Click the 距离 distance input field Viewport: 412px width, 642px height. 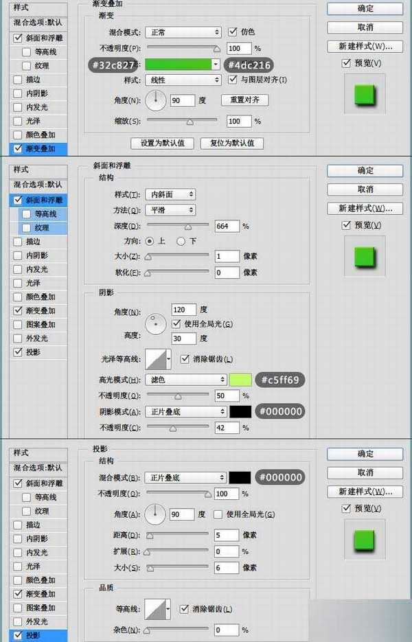tap(226, 535)
